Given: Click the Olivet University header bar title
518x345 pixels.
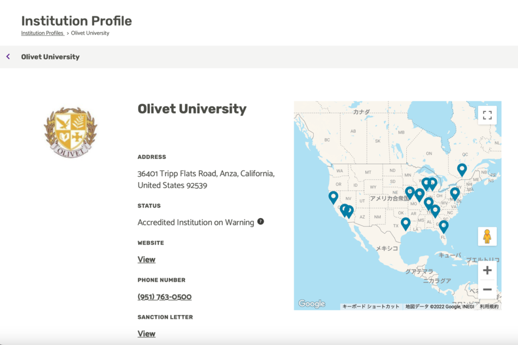Looking at the screenshot, I should (x=50, y=57).
